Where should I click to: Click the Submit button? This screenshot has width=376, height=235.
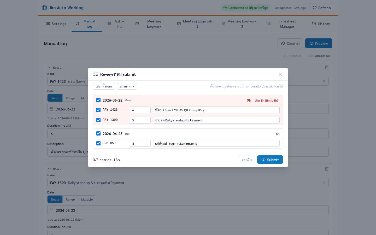270,160
